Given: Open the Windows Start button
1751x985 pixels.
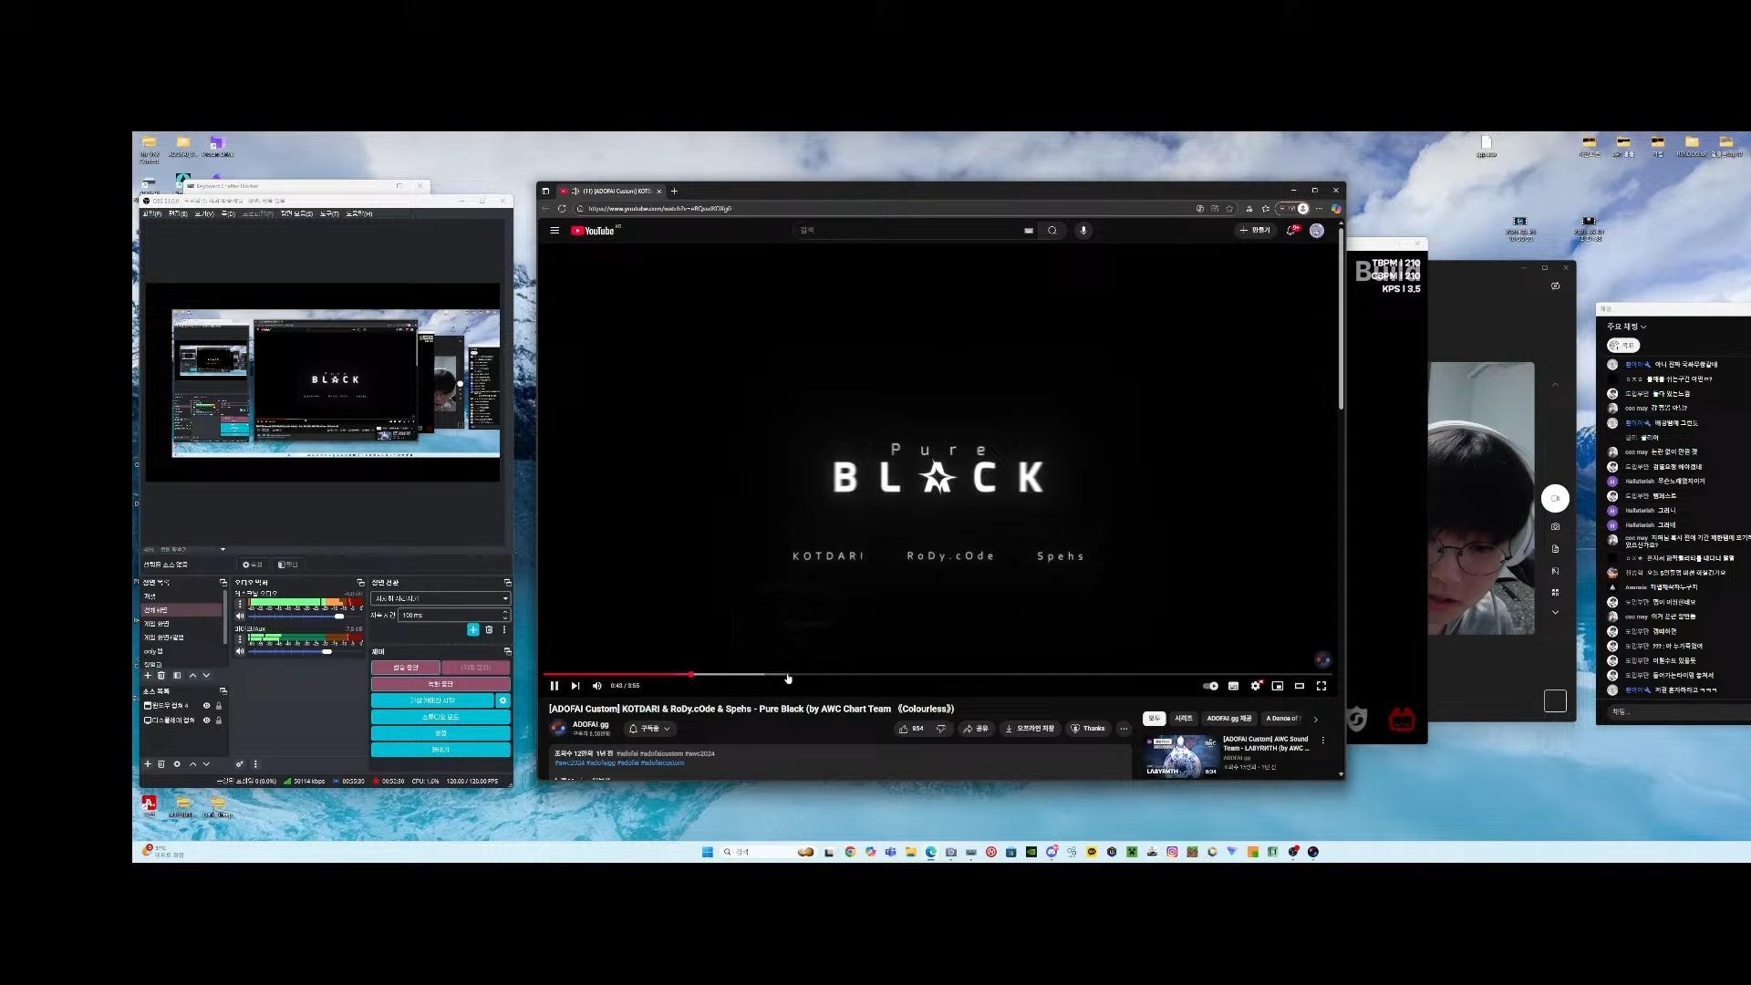Looking at the screenshot, I should coord(707,852).
